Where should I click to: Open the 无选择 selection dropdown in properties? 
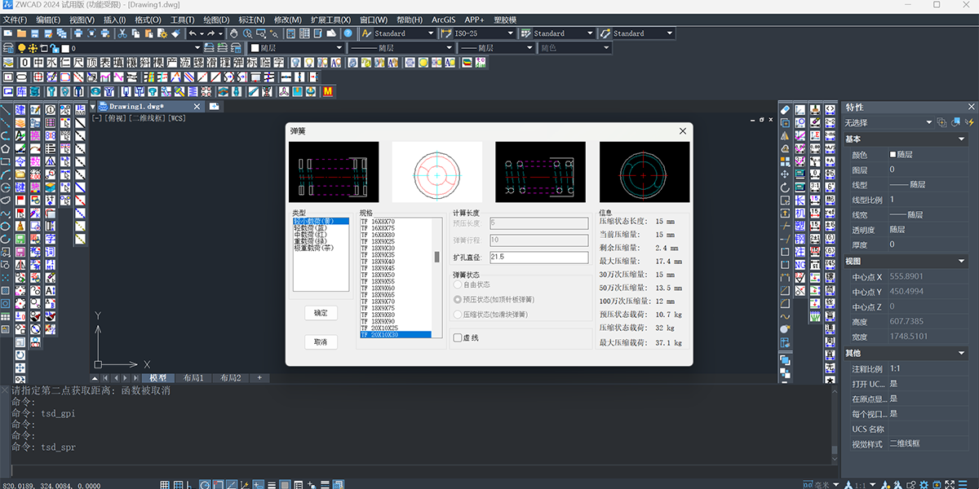point(888,122)
